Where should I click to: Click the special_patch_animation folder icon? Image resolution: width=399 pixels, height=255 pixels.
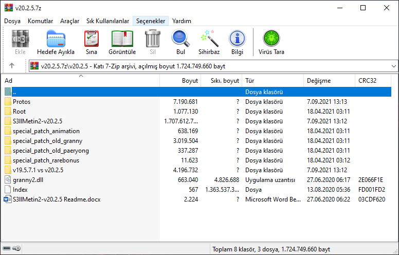8,131
